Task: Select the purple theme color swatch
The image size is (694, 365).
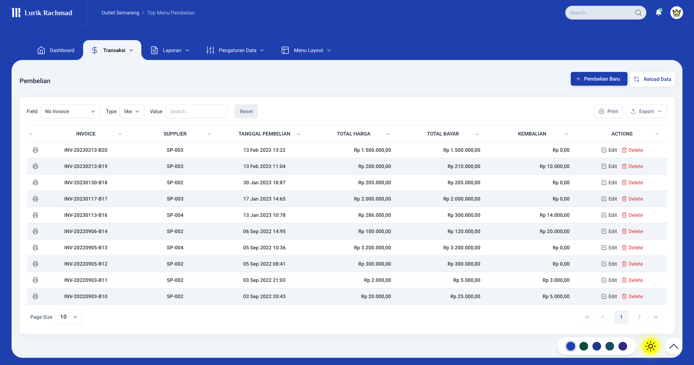Action: [x=622, y=346]
